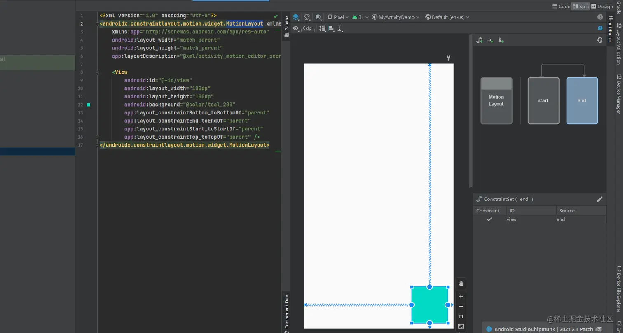Click the constraint checkmark for view
The image size is (623, 333).
pos(489,219)
